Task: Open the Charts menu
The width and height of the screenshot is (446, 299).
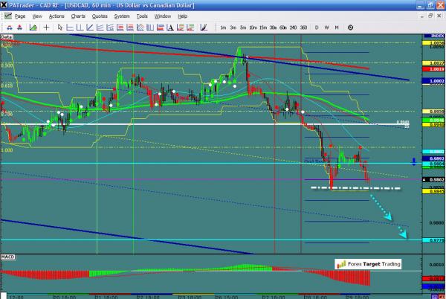Action: pyautogui.click(x=78, y=15)
